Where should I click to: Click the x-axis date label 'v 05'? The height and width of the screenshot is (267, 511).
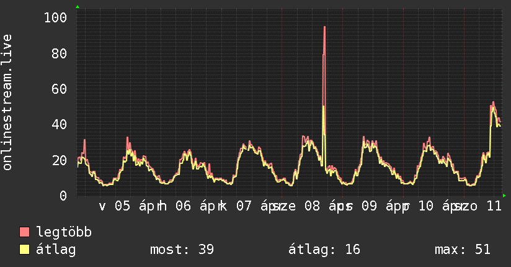[115, 206]
